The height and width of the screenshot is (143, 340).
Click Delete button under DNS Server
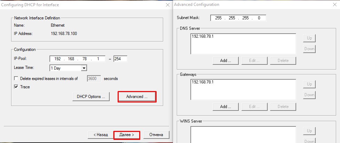[x=283, y=61]
